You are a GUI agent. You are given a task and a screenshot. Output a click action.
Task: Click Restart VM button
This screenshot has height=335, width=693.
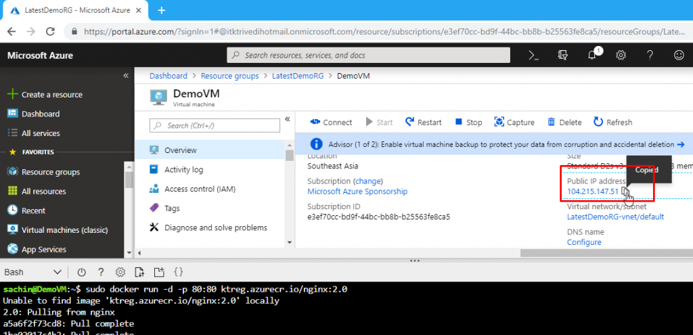(x=423, y=122)
